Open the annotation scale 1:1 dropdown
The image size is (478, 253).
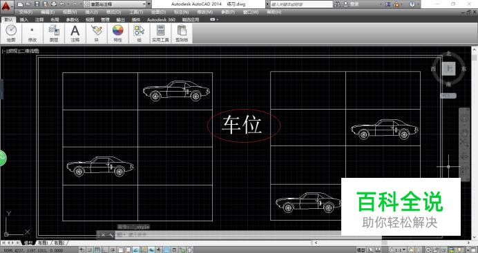[x=398, y=250]
